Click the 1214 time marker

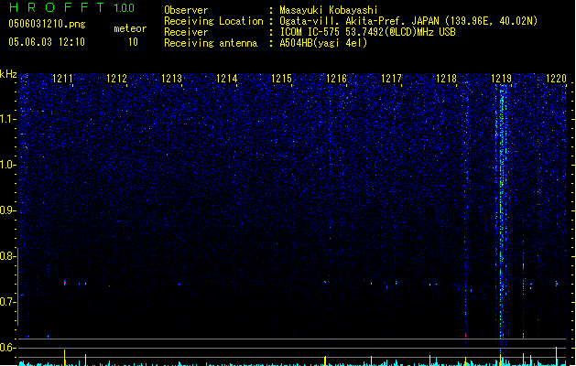pyautogui.click(x=227, y=79)
